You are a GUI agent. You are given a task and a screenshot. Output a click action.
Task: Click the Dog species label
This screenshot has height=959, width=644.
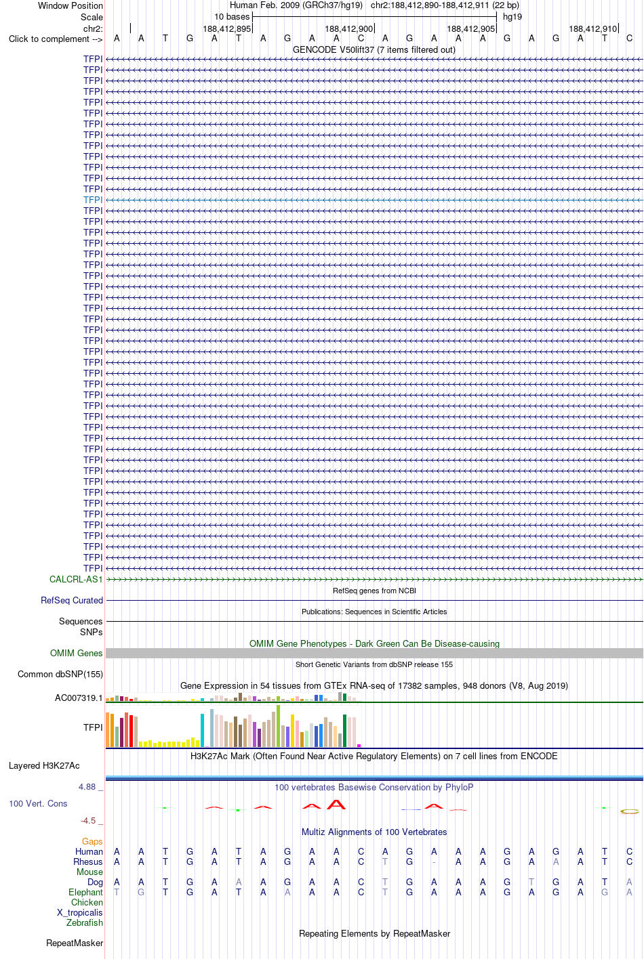pos(95,882)
